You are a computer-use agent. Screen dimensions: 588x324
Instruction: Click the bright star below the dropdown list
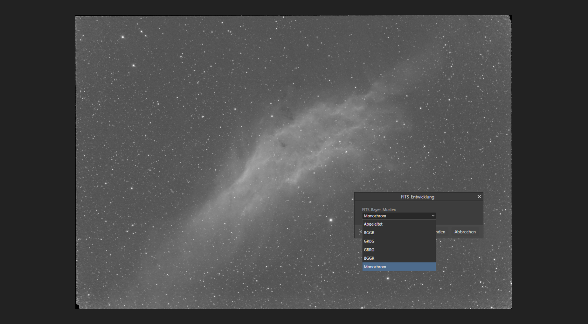coord(388,278)
